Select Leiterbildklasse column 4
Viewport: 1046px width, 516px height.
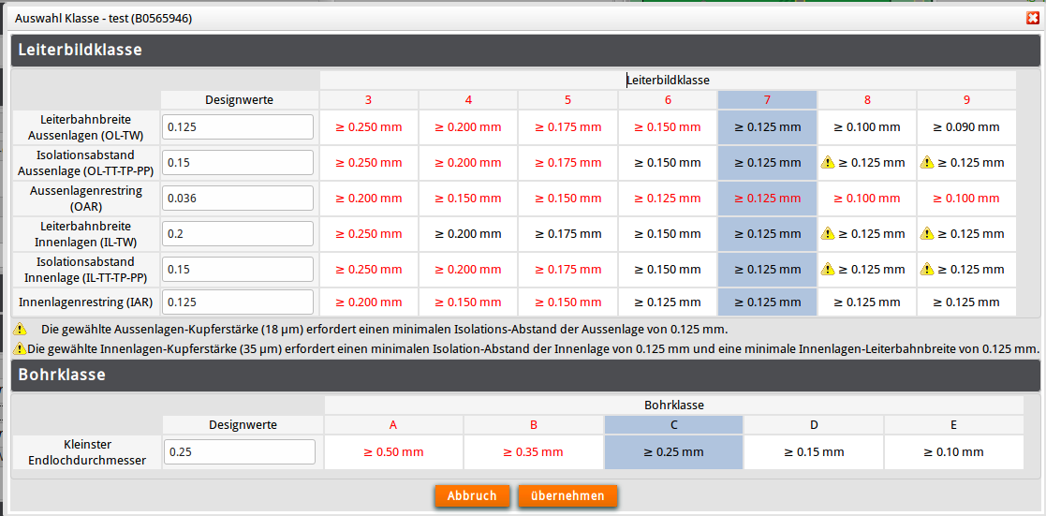coord(468,100)
